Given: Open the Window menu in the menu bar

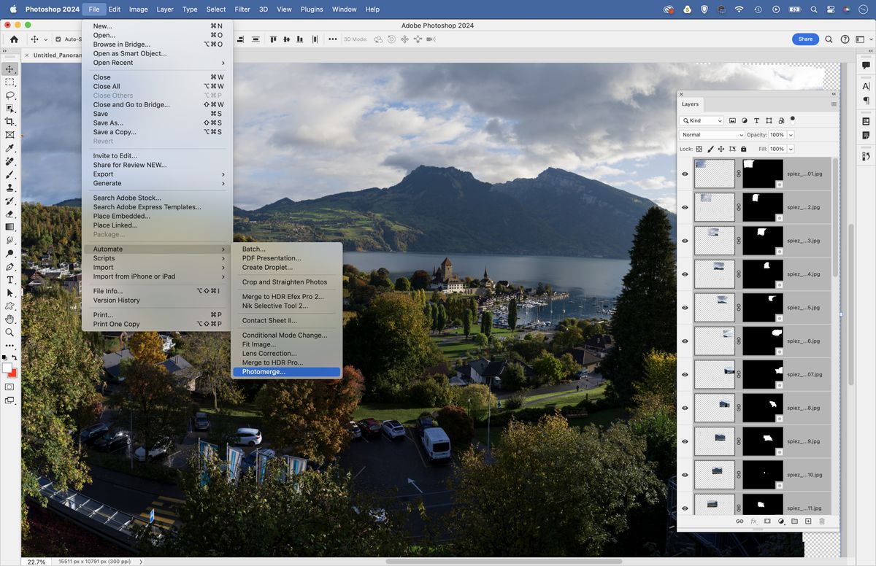Looking at the screenshot, I should (x=344, y=9).
